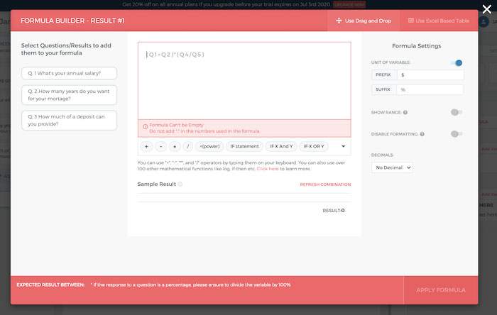Image resolution: width=497 pixels, height=315 pixels.
Task: Insert the minus operator
Action: tap(160, 146)
